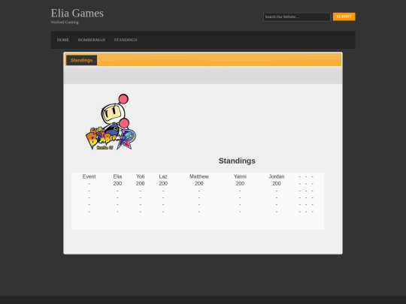Click the 200 score under Matthew
Image resolution: width=406 pixels, height=304 pixels.
(198, 184)
